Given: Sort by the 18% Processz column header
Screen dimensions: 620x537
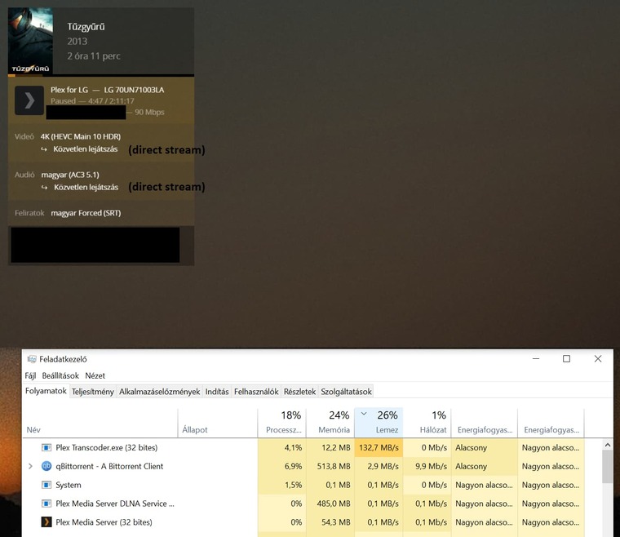Looking at the screenshot, I should (281, 423).
